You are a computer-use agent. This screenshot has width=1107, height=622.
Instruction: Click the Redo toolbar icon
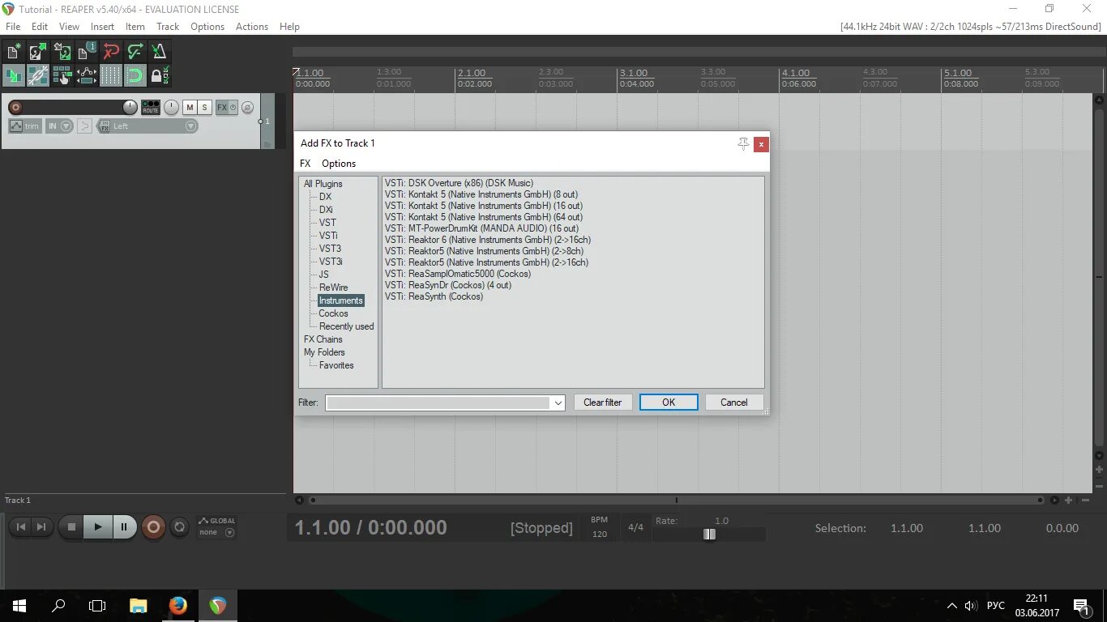click(135, 52)
